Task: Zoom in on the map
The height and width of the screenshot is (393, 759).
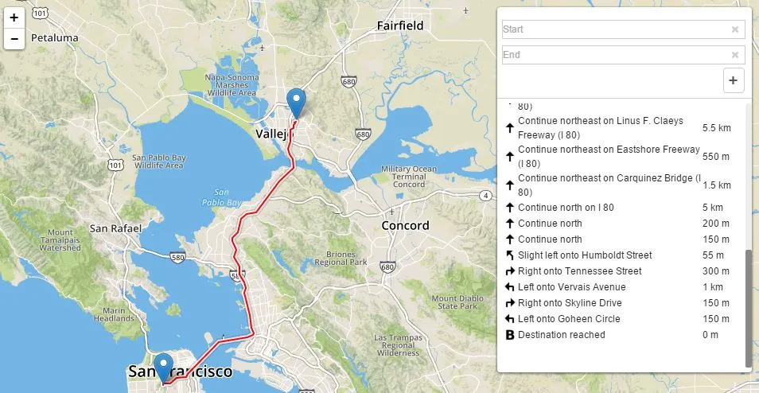Action: coord(14,18)
